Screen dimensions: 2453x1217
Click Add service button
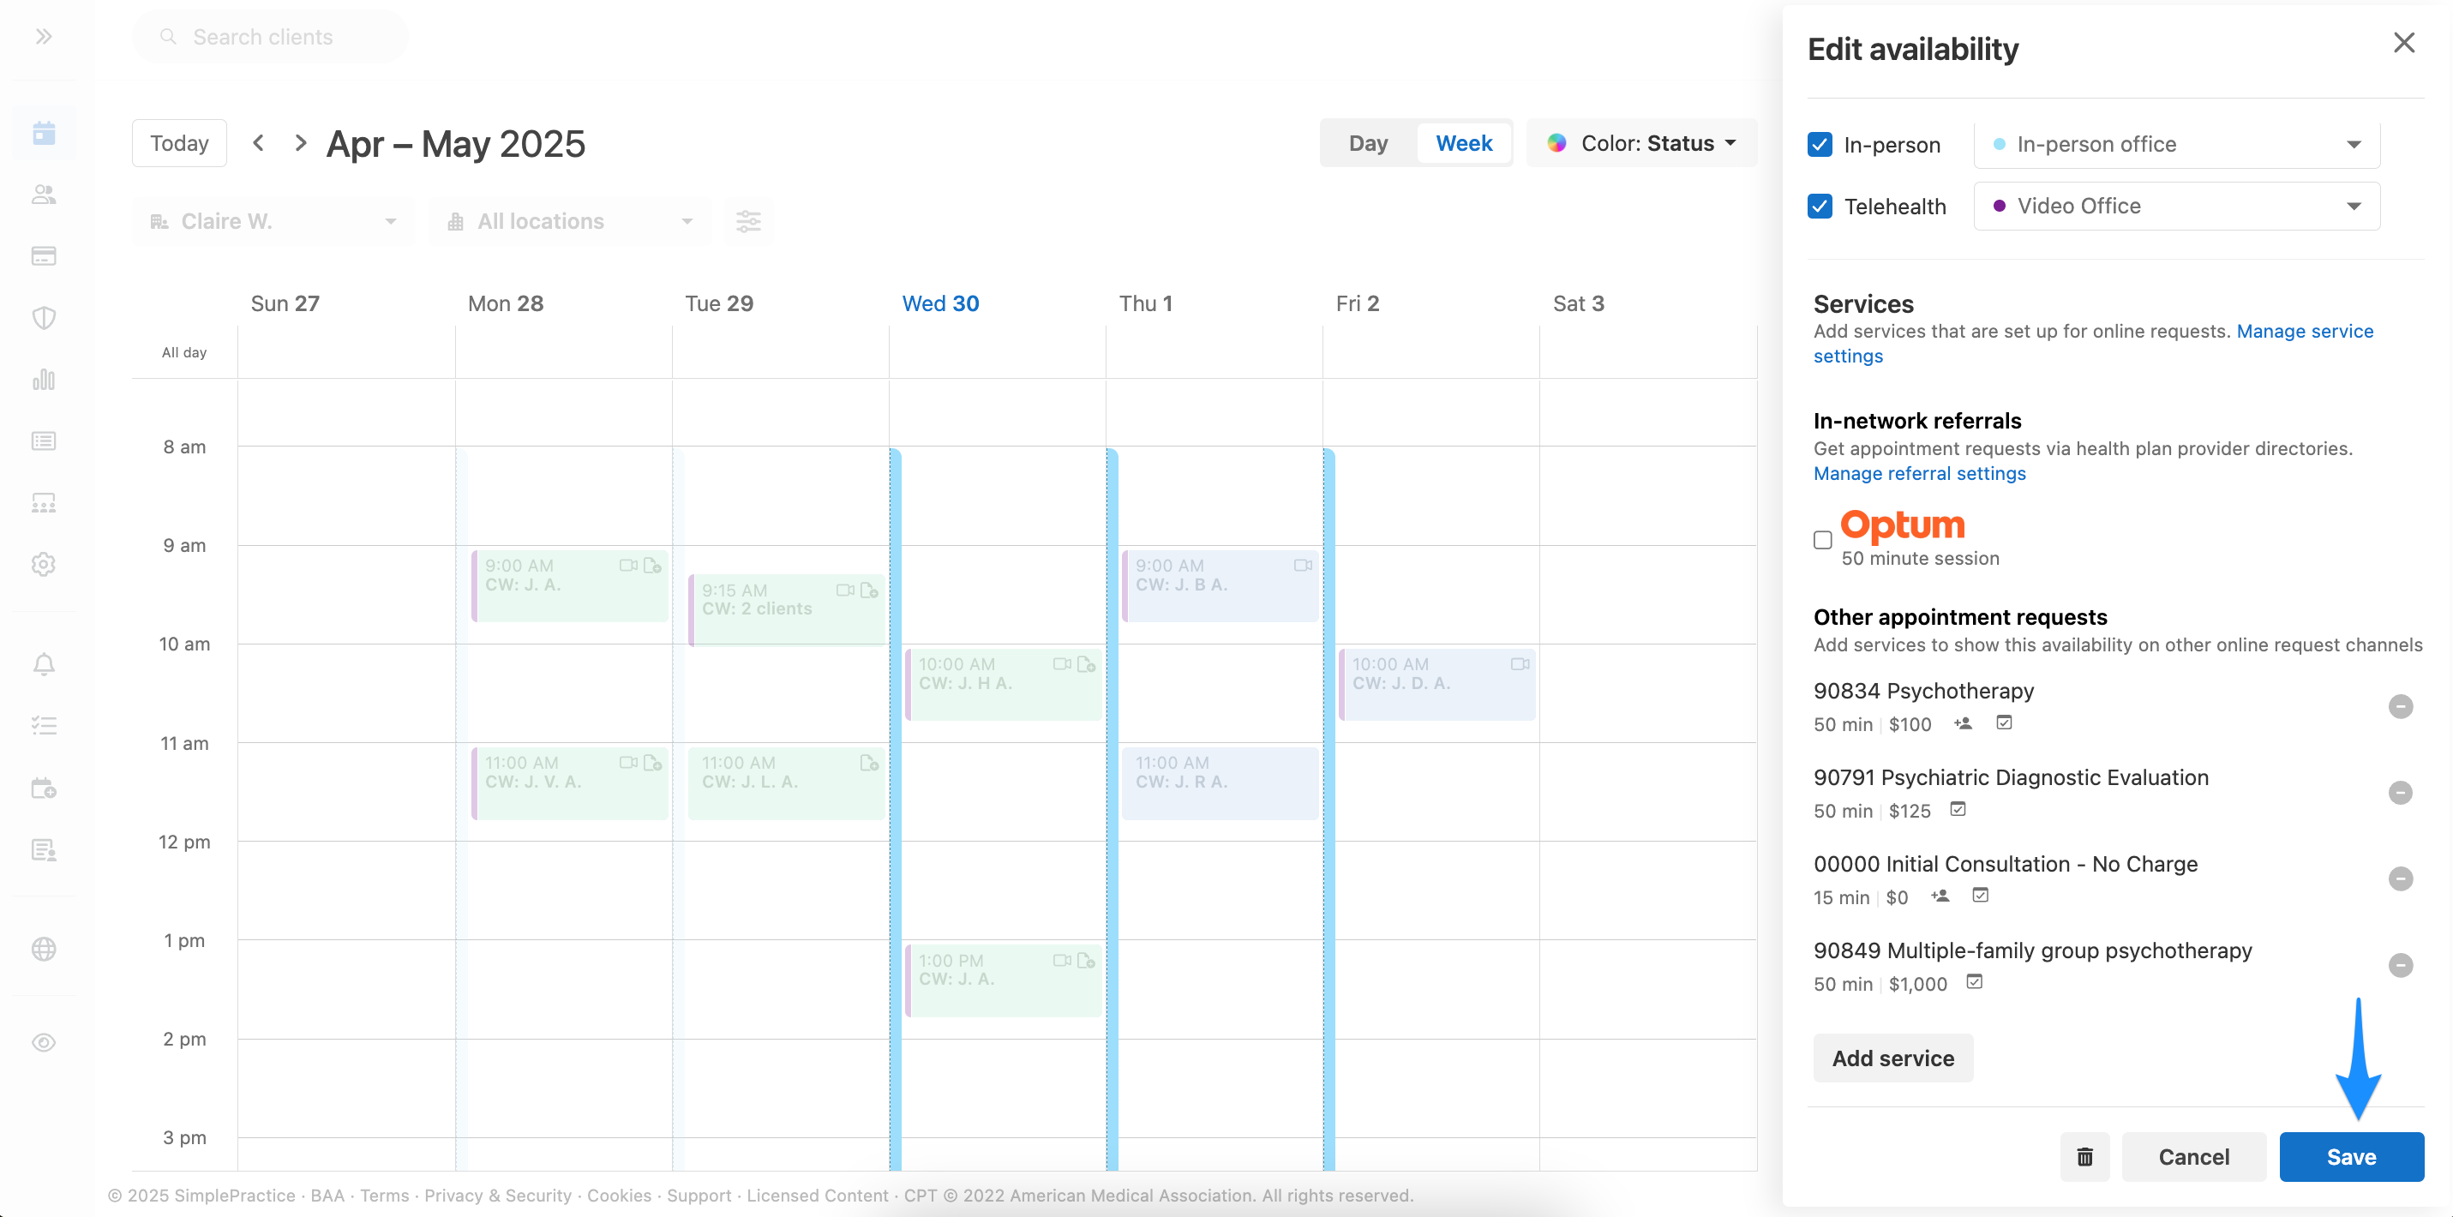point(1893,1058)
